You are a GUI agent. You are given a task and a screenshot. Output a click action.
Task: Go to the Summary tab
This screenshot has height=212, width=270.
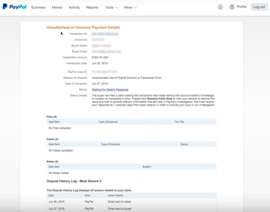click(38, 7)
